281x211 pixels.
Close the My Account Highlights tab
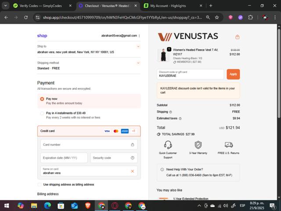point(201,6)
